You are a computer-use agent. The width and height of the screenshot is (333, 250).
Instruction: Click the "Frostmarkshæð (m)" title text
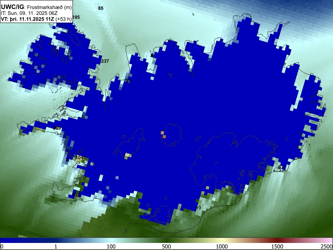[49, 7]
